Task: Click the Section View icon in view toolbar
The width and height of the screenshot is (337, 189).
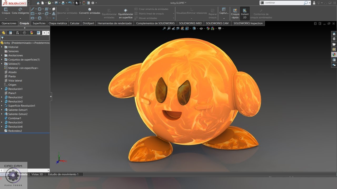Action: [x=178, y=28]
